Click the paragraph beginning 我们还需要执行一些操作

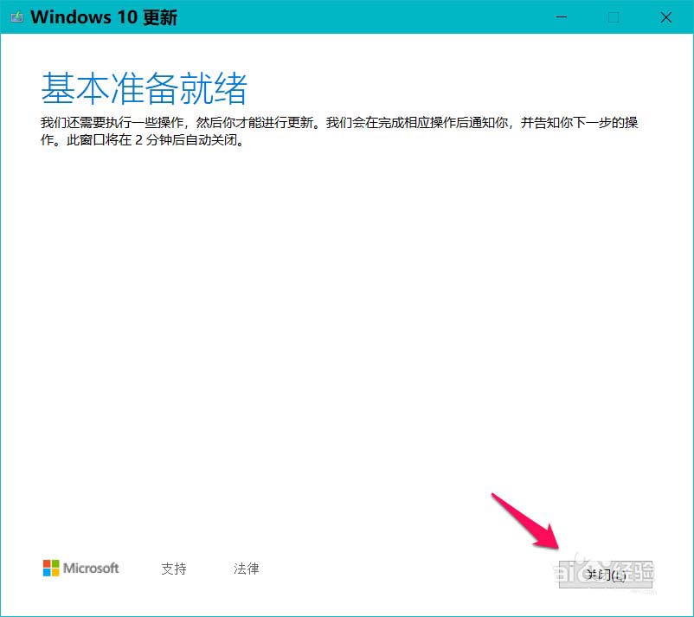(x=339, y=131)
